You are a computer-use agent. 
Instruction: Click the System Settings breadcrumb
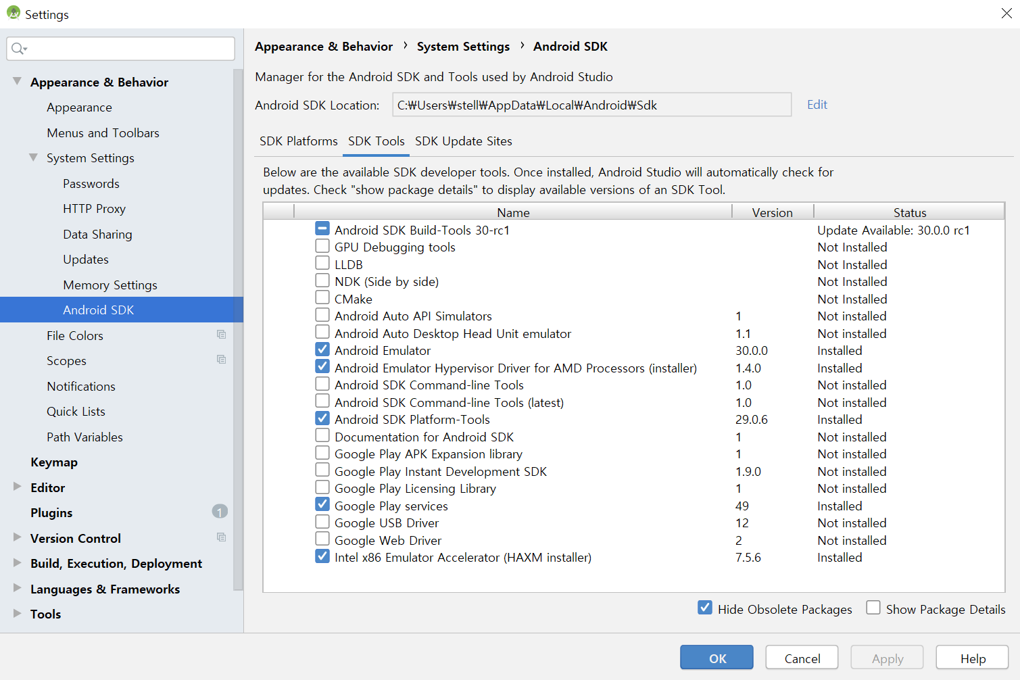tap(463, 47)
